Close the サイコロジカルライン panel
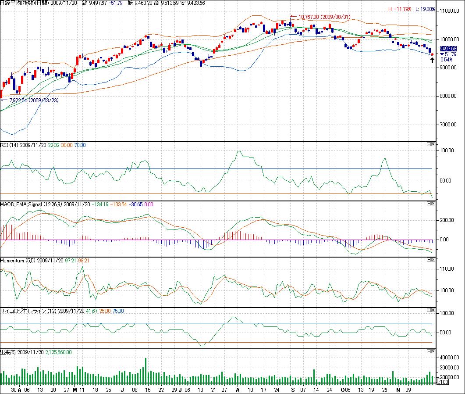 coord(433,310)
